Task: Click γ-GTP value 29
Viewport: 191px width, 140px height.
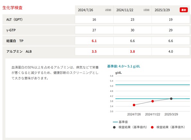Action: 171,30
